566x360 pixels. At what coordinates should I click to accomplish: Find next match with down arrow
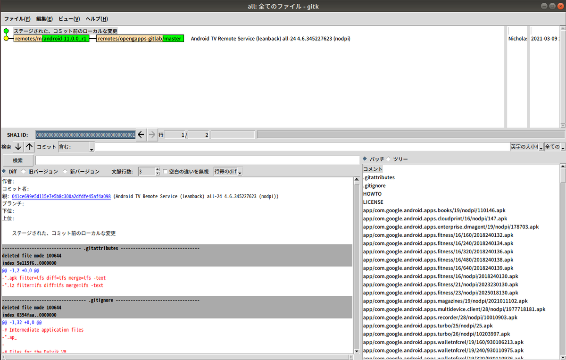tap(18, 147)
